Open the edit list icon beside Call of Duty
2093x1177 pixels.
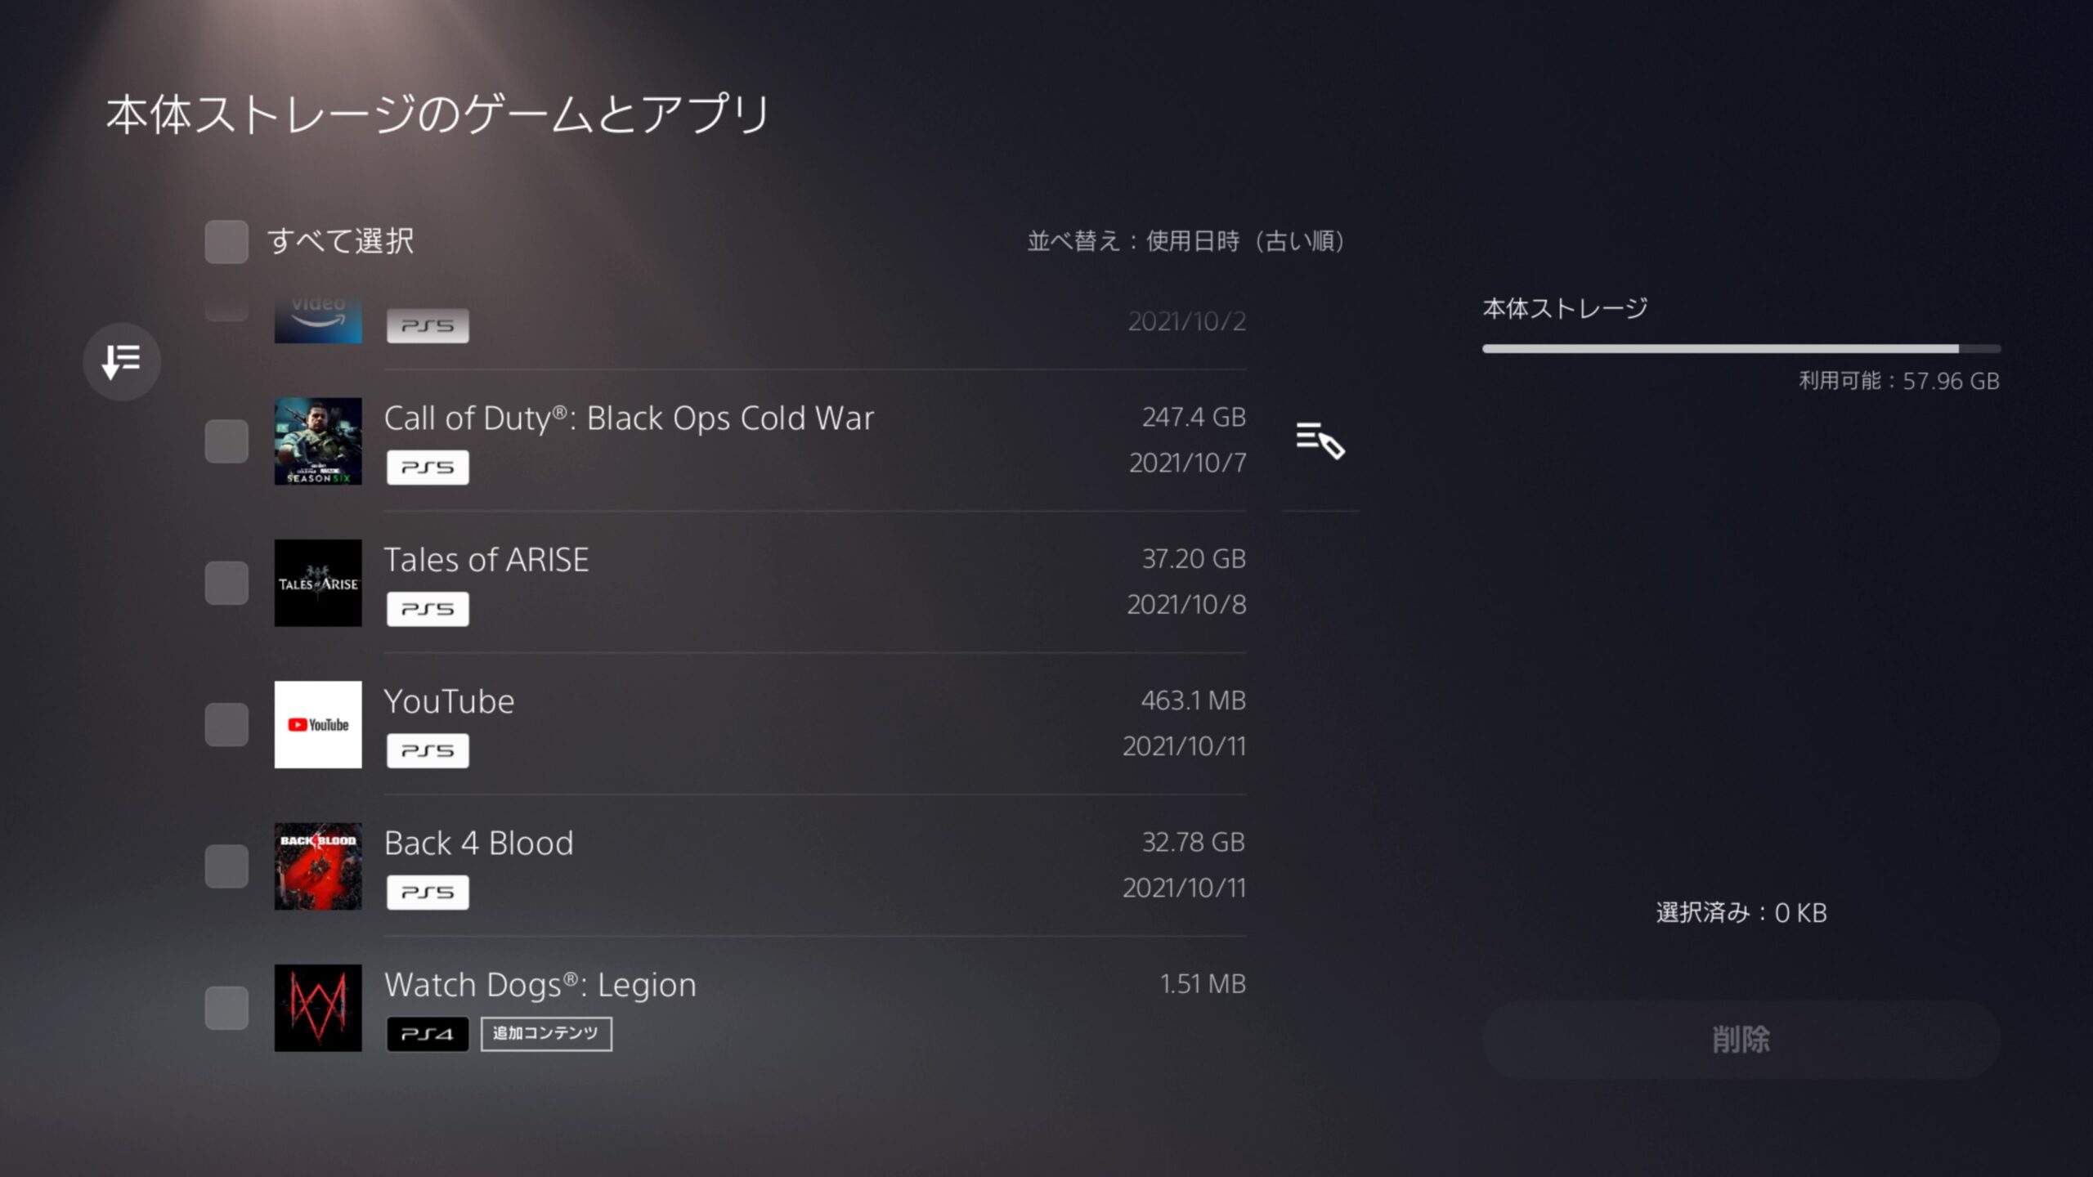pyautogui.click(x=1320, y=441)
